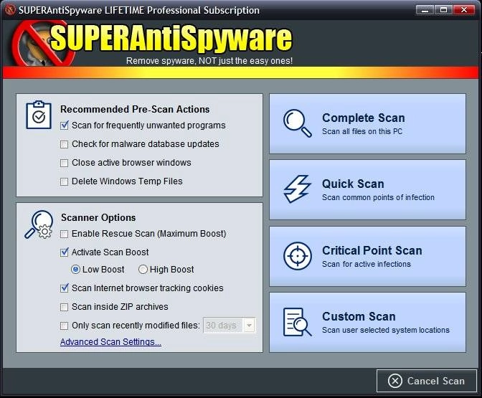Click "Scan for active infections" text

pyautogui.click(x=367, y=264)
